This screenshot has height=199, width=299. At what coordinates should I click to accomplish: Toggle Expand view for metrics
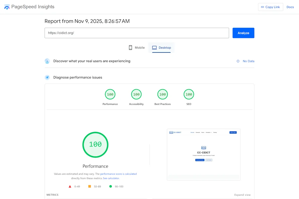click(242, 195)
